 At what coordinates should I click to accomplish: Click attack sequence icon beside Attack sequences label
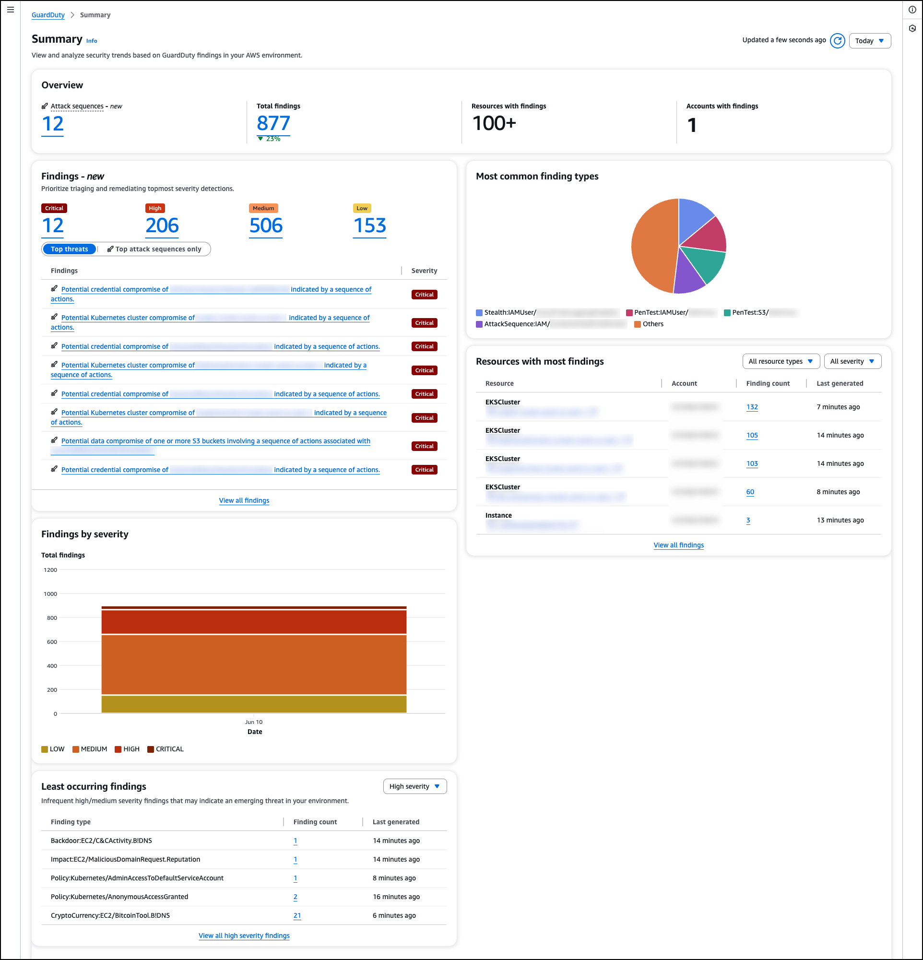point(45,106)
